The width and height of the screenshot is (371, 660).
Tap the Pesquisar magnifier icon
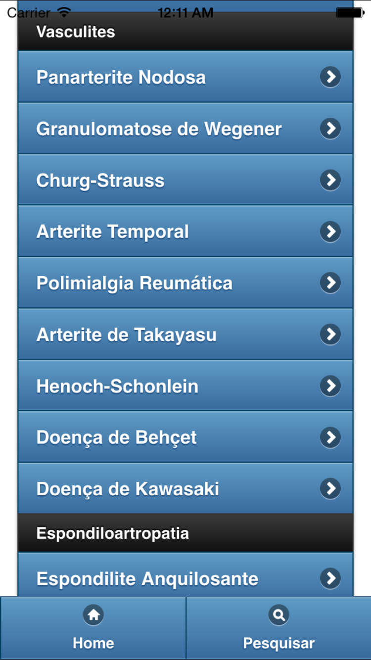(x=279, y=615)
